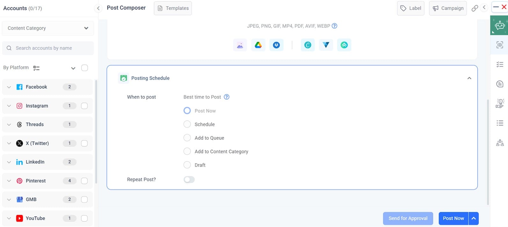Image resolution: width=508 pixels, height=227 pixels.
Task: Check the Instagram accounts checkbox
Action: 84,106
